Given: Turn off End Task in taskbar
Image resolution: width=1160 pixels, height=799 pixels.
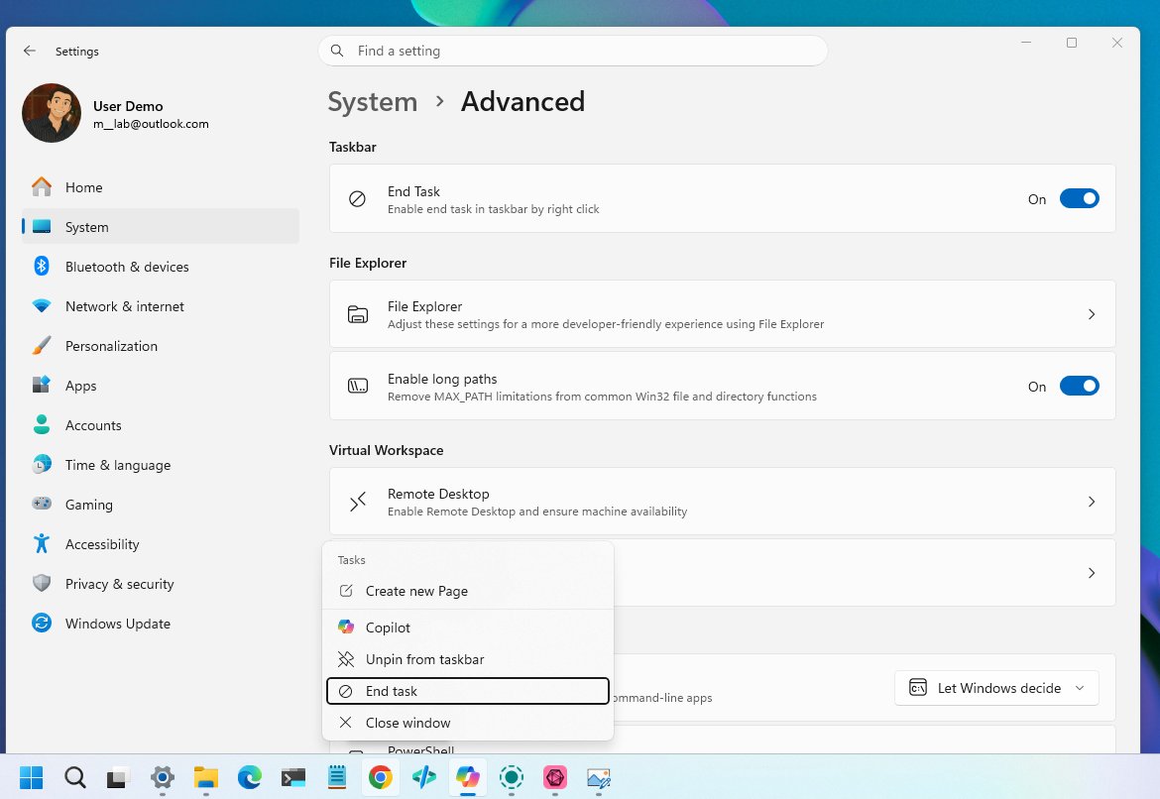Looking at the screenshot, I should coord(1080,198).
